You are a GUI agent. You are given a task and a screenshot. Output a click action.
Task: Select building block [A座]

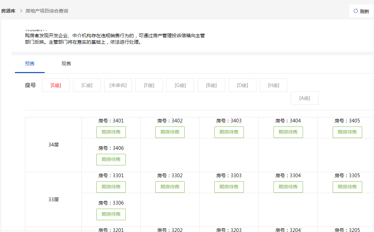304,98
